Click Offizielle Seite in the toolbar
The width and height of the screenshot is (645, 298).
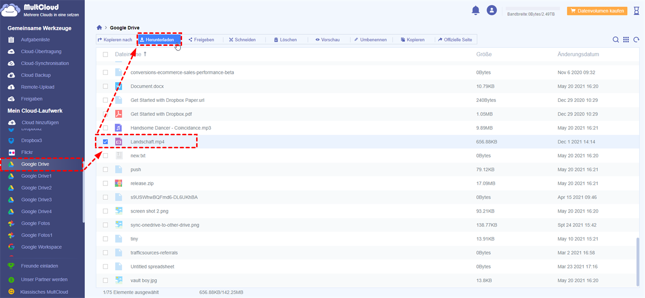pyautogui.click(x=455, y=40)
